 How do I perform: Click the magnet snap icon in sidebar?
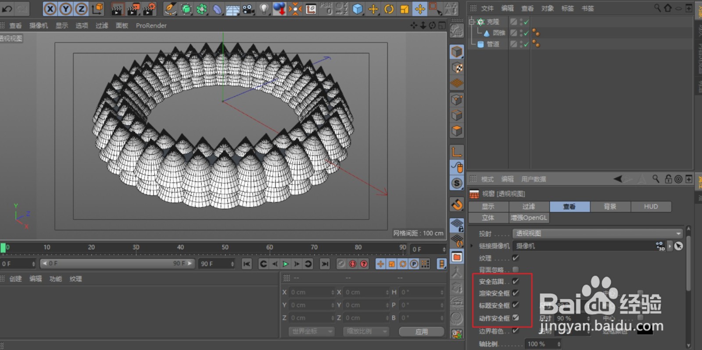coord(457,205)
